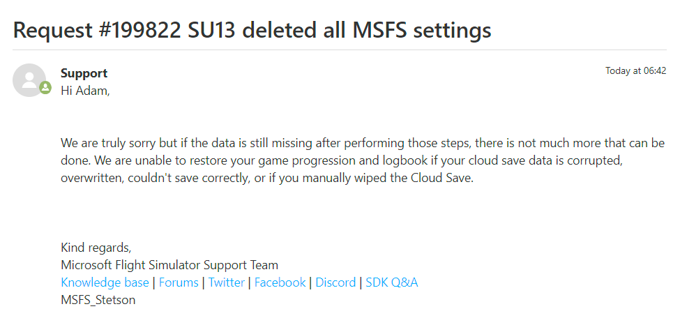Click the Request #199822 title heading
Screen dimensions: 680x325
point(252,30)
